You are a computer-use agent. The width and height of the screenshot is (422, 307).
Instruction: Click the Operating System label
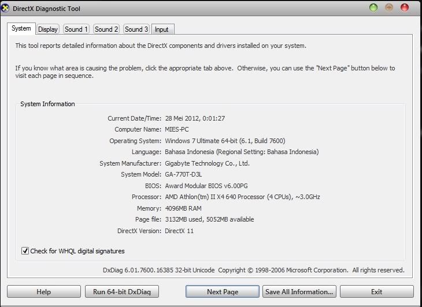tap(135, 141)
